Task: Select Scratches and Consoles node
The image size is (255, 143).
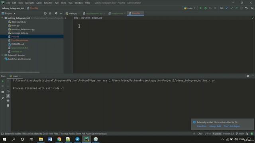Action: [x=20, y=59]
